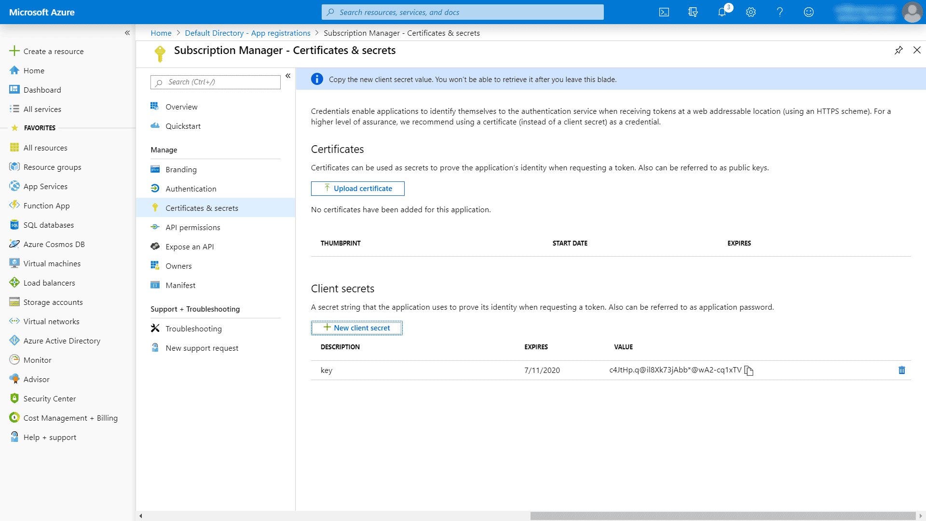Copy the client secret value to clipboard
Viewport: 926px width, 521px height.
[749, 370]
